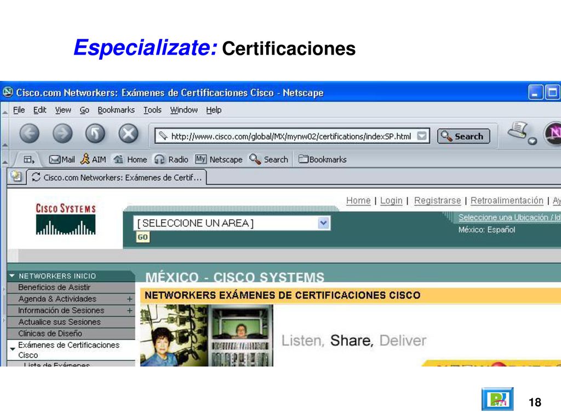The height and width of the screenshot is (420, 561).
Task: Click Search on the personal toolbar
Action: click(x=268, y=159)
